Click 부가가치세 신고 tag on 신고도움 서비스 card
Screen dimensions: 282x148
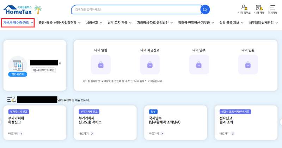click(89, 112)
